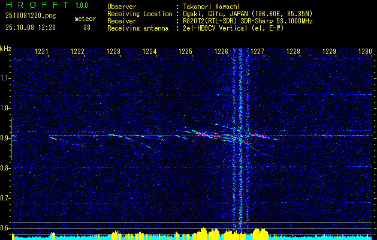Click the 1221 time marker

click(x=41, y=52)
